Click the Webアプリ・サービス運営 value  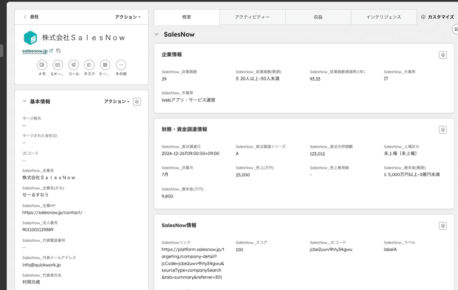(188, 100)
